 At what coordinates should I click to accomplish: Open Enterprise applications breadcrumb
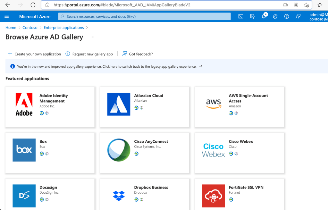63,28
